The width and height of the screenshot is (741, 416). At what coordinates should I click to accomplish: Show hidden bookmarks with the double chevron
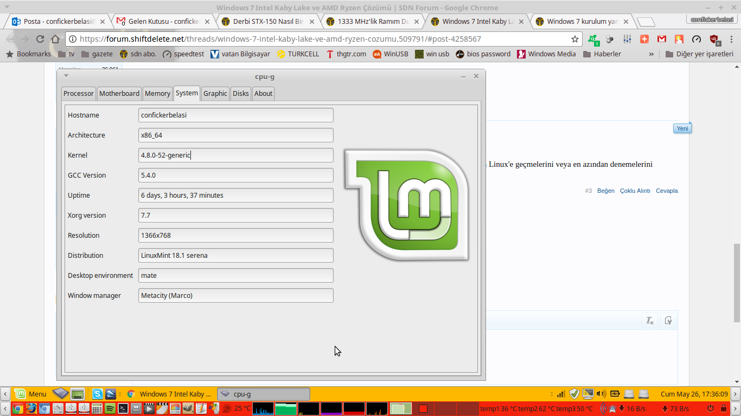point(651,54)
